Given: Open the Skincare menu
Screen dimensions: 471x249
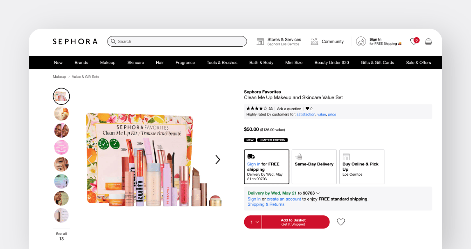Looking at the screenshot, I should [135, 63].
